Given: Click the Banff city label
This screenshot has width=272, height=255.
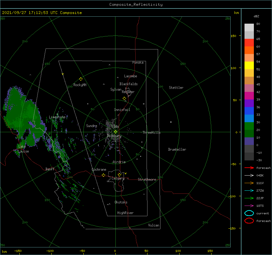Looking at the screenshot, I should click(x=50, y=169).
